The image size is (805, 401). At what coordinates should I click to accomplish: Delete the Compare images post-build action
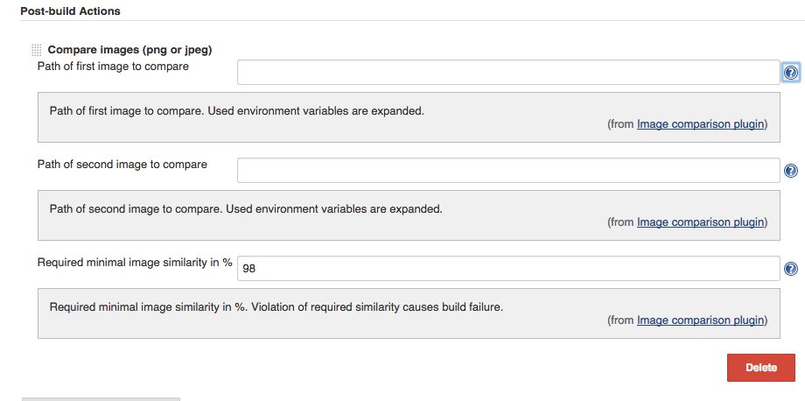coord(761,368)
